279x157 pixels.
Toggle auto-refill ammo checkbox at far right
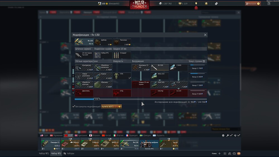point(239,135)
